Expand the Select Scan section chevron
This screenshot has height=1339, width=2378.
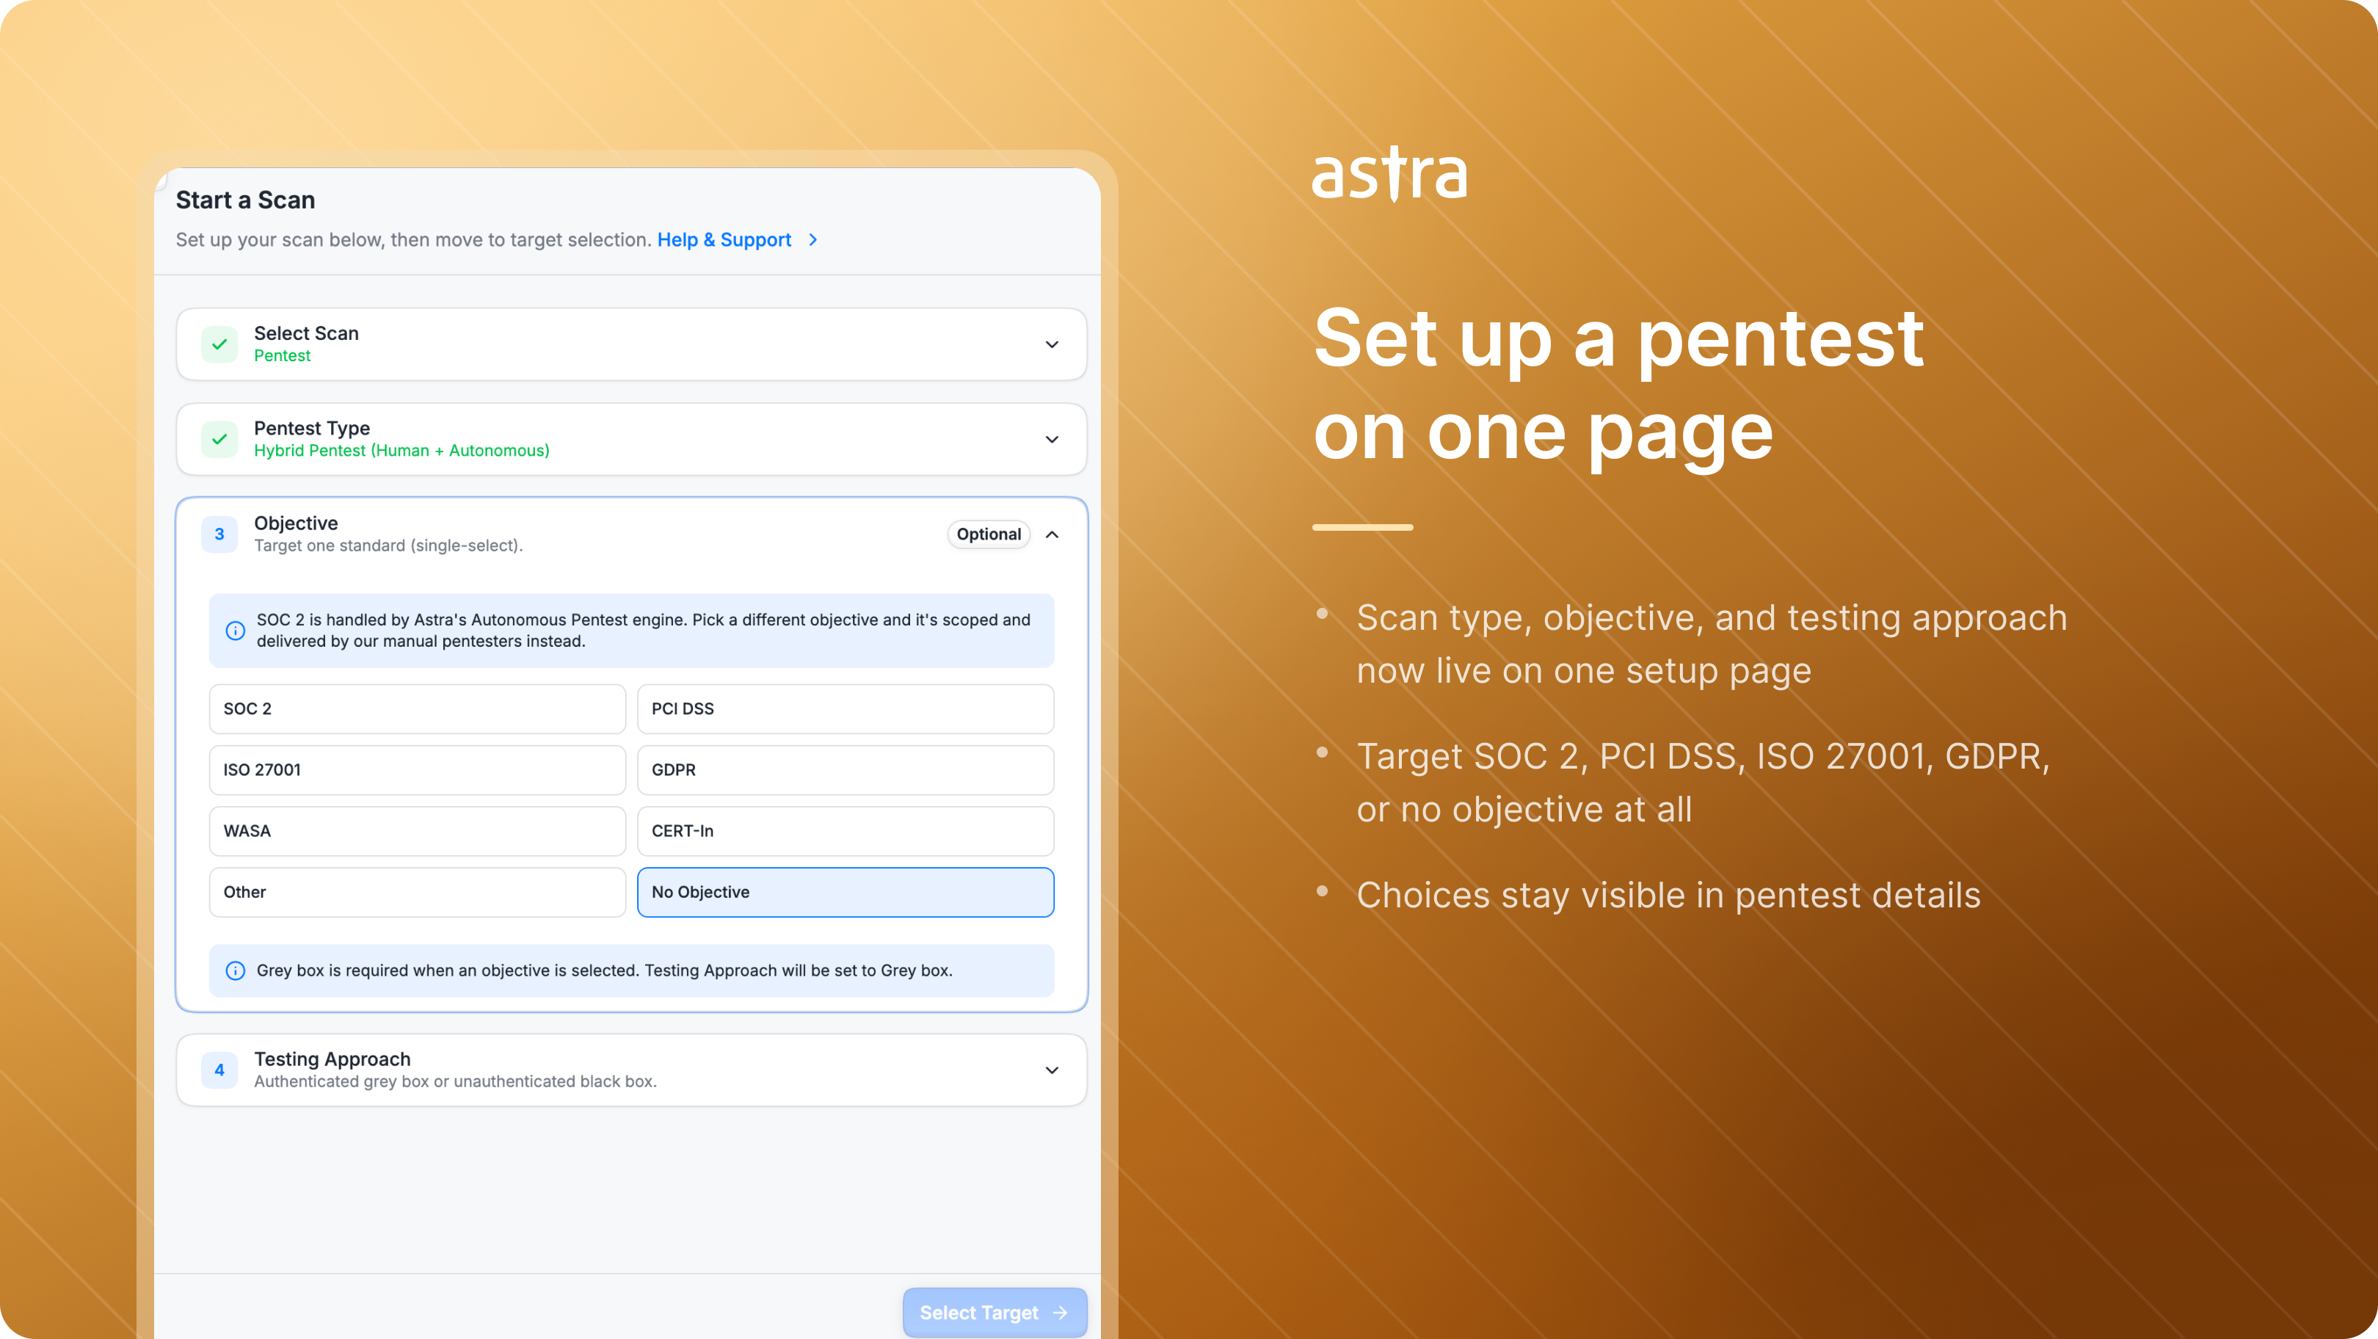pyautogui.click(x=1052, y=344)
